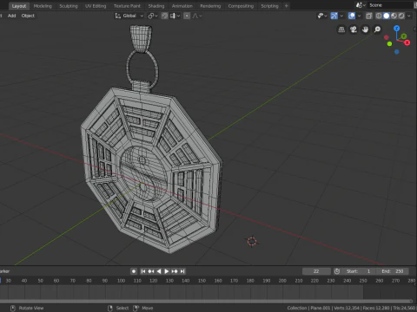Jump to last frame
Image resolution: width=417 pixels, height=312 pixels.
tap(182, 271)
